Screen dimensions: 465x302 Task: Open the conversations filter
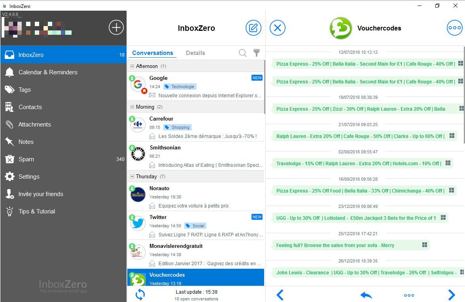point(257,53)
